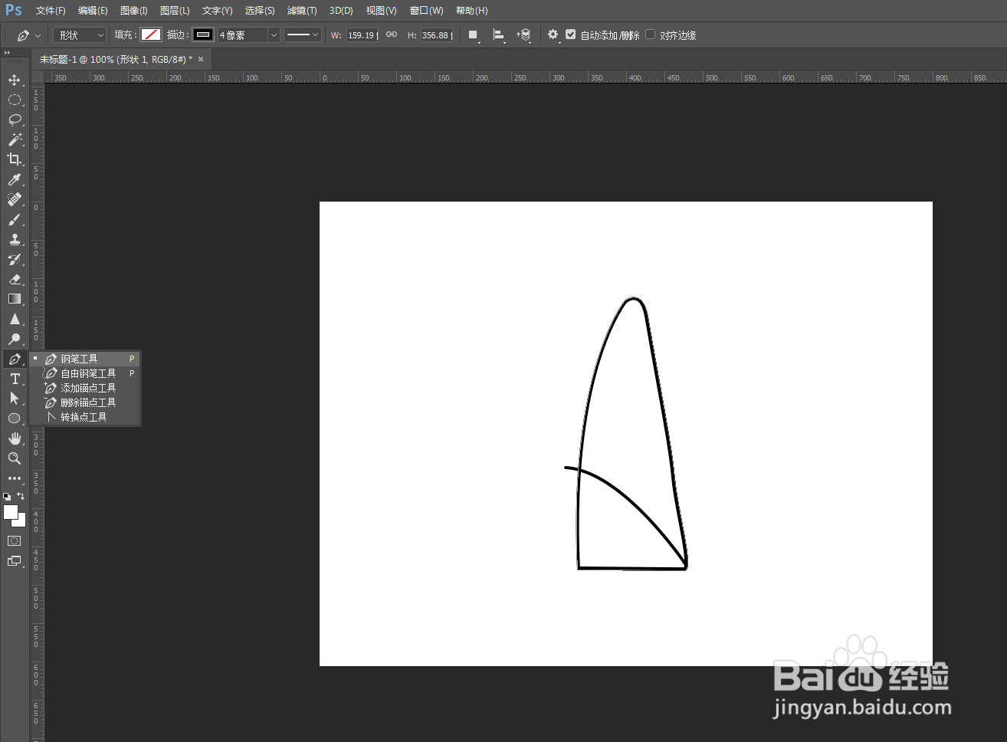The height and width of the screenshot is (742, 1007).
Task: Select the Elliptical Marquee tool
Action: (x=15, y=100)
